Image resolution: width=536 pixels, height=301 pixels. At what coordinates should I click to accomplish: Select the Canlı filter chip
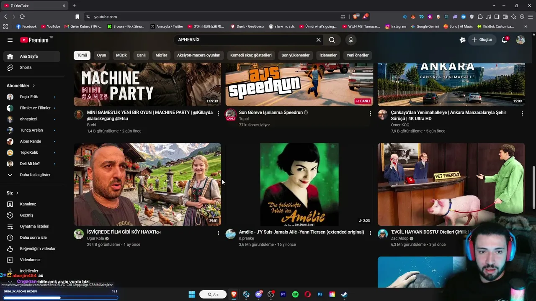click(x=141, y=55)
